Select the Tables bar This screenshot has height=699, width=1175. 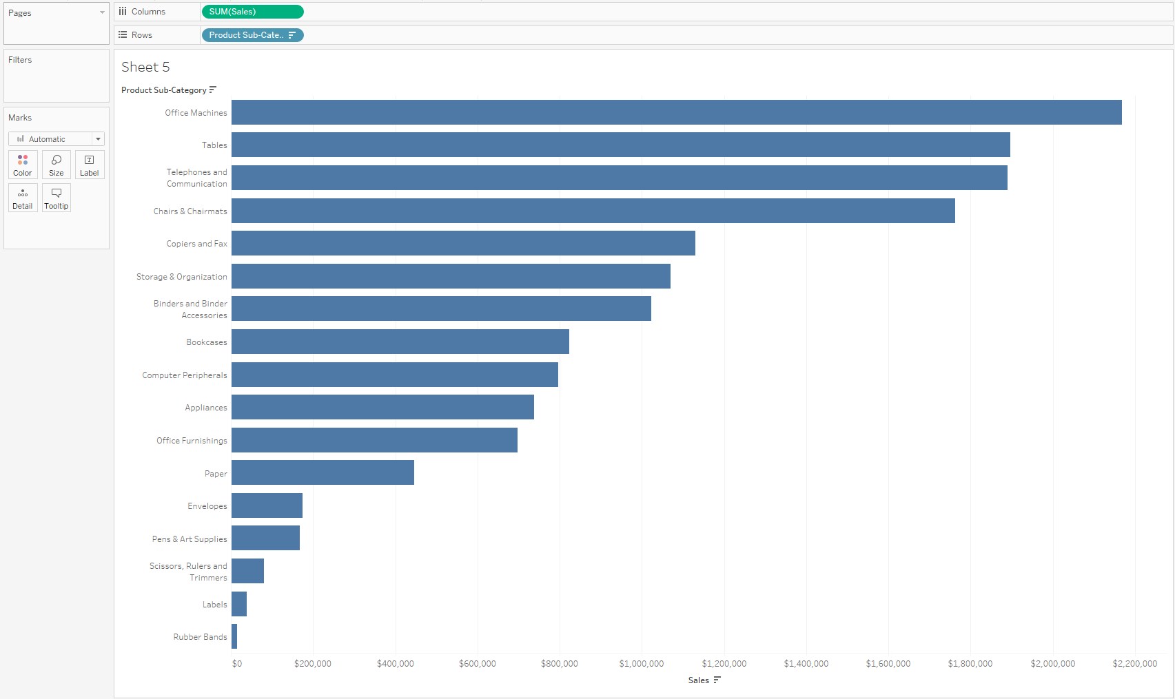tap(621, 145)
